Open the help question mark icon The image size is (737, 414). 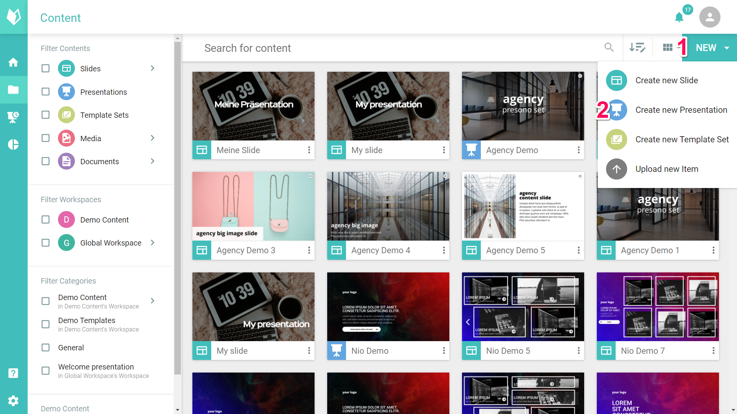point(13,373)
